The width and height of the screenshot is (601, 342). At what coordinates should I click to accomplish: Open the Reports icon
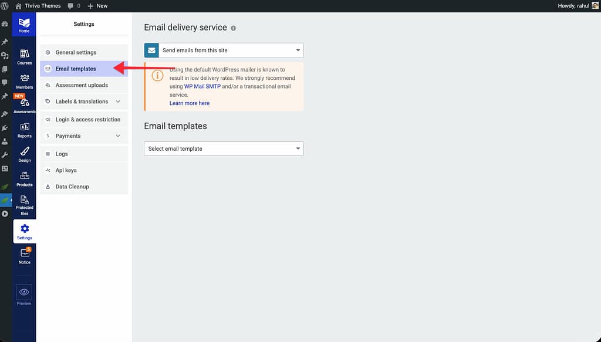[x=24, y=130]
